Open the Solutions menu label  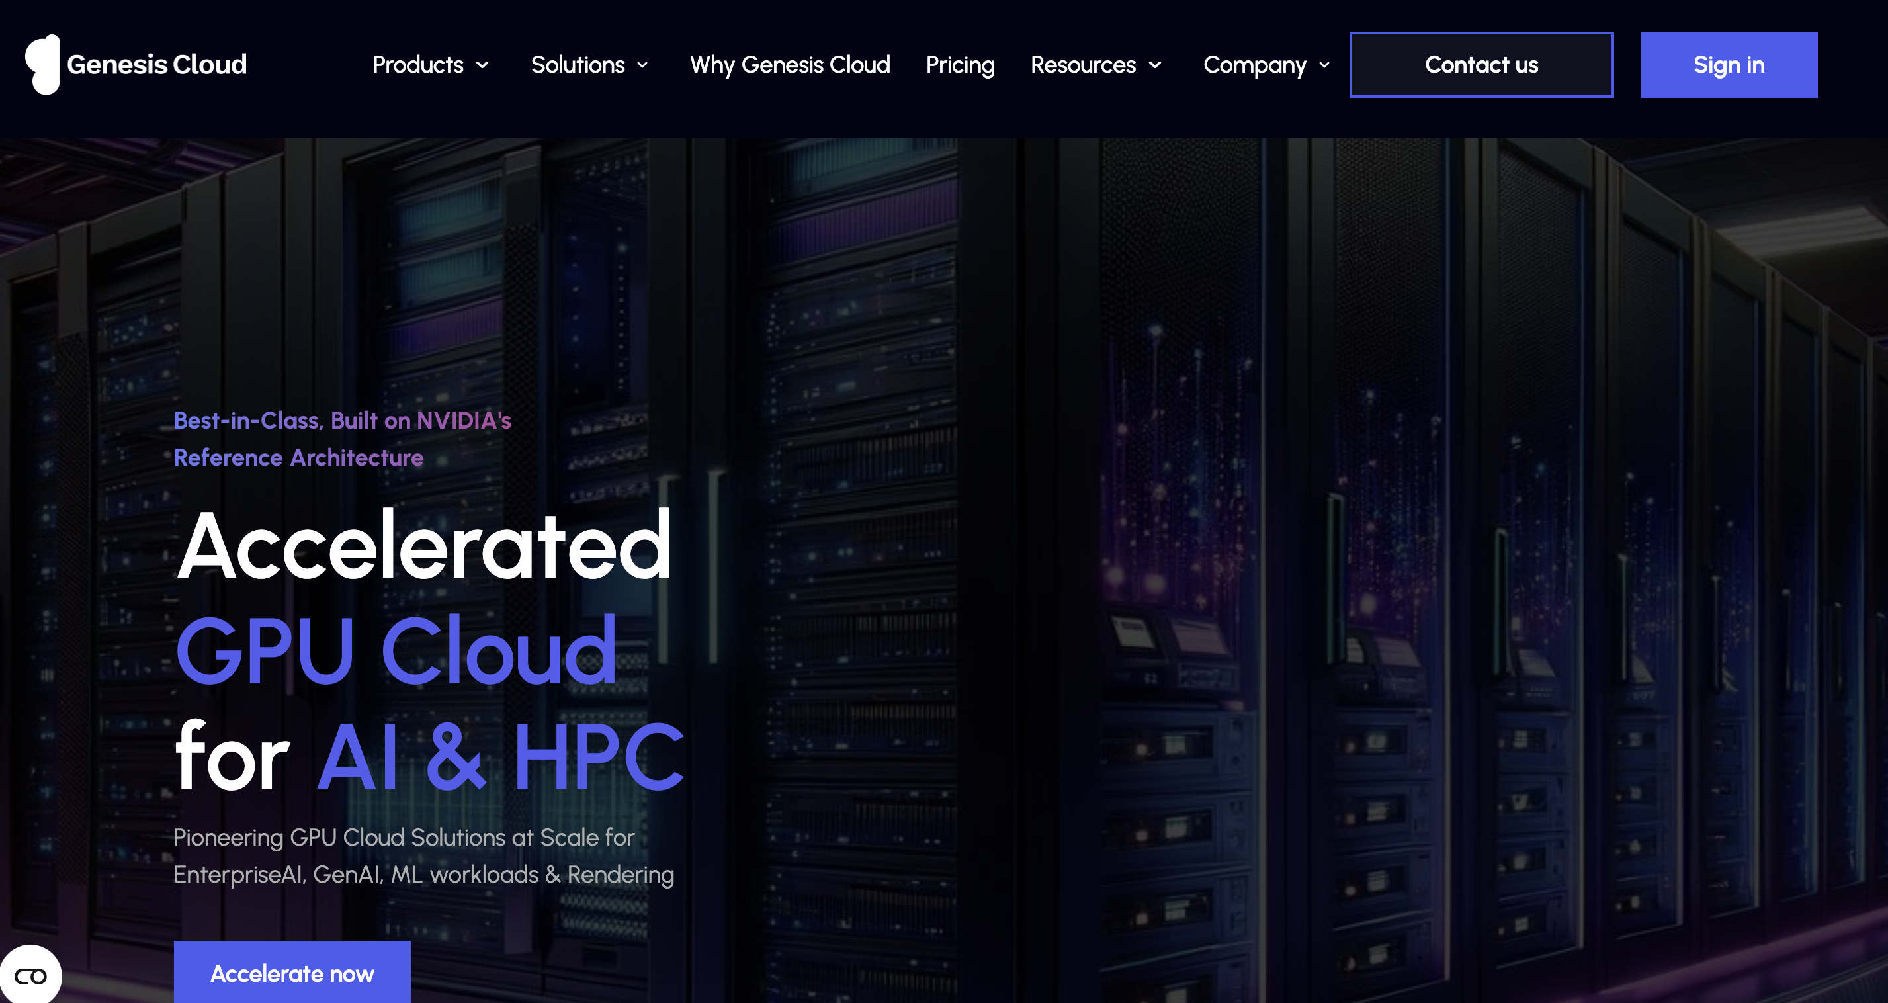coord(578,65)
